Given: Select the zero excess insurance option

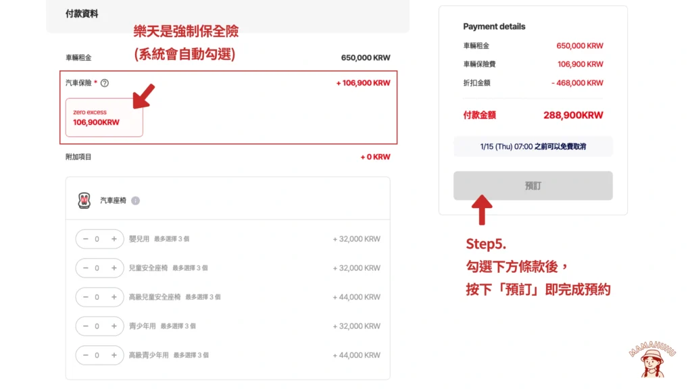Looking at the screenshot, I should pos(104,118).
